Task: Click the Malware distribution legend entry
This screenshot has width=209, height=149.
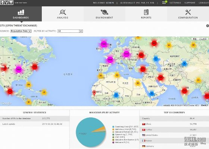Action: pos(125,140)
